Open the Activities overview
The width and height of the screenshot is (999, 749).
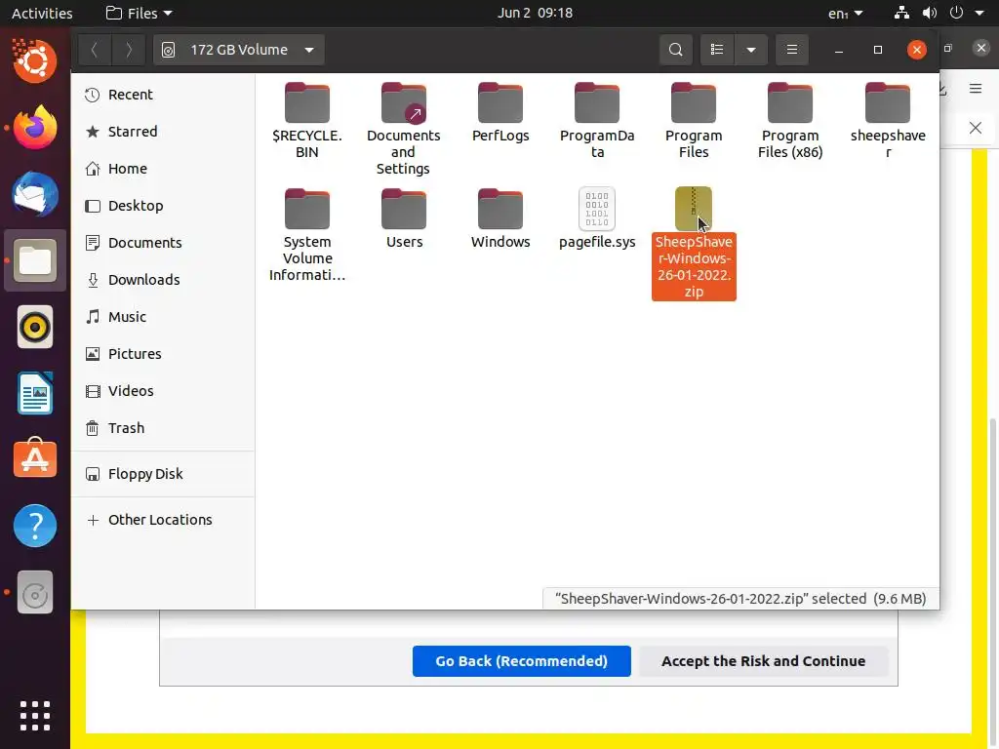(x=42, y=13)
